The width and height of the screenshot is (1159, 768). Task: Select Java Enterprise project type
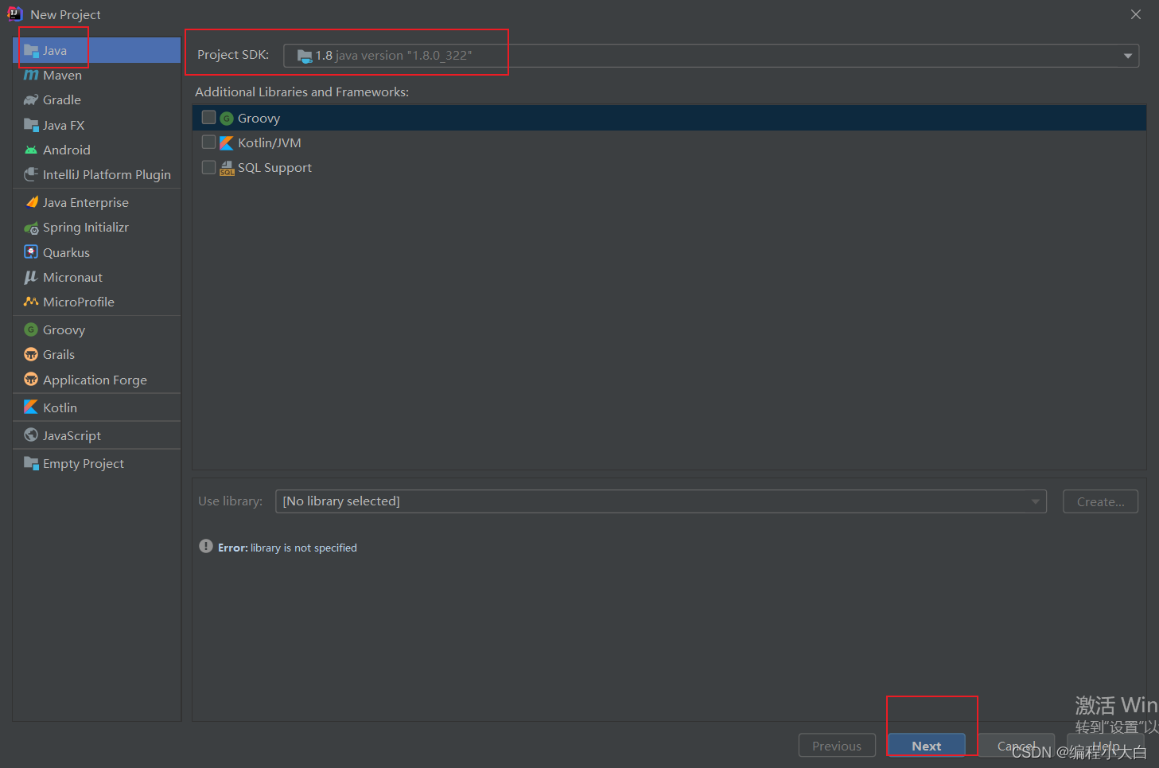click(97, 202)
